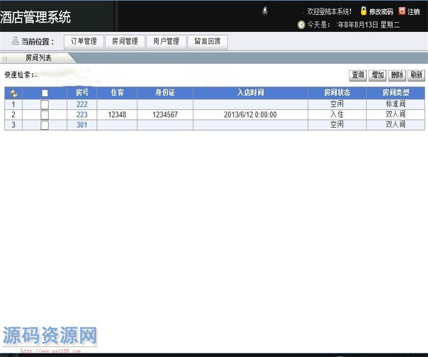
Task: Click the green clock icon beside 今天是
Action: pos(301,25)
